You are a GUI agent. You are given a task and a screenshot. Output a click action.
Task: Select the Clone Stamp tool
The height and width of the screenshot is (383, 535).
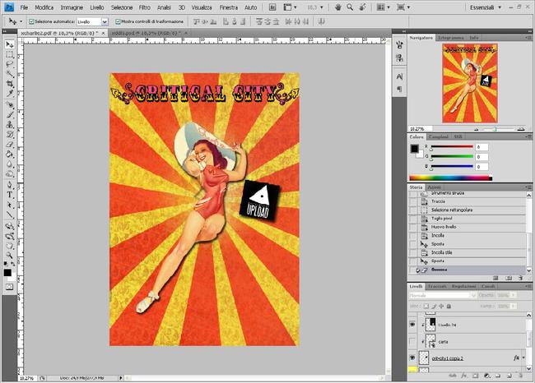pyautogui.click(x=9, y=124)
